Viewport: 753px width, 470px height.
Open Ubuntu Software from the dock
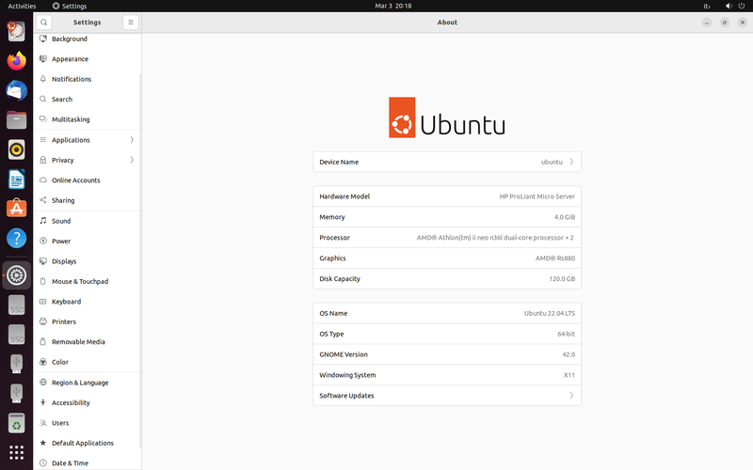(16, 209)
